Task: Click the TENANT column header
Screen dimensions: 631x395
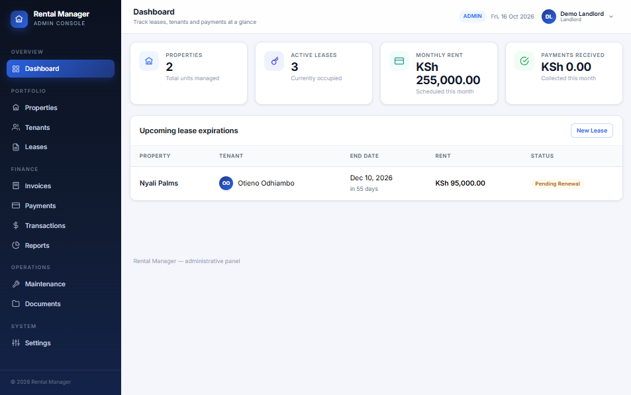Action: point(231,156)
